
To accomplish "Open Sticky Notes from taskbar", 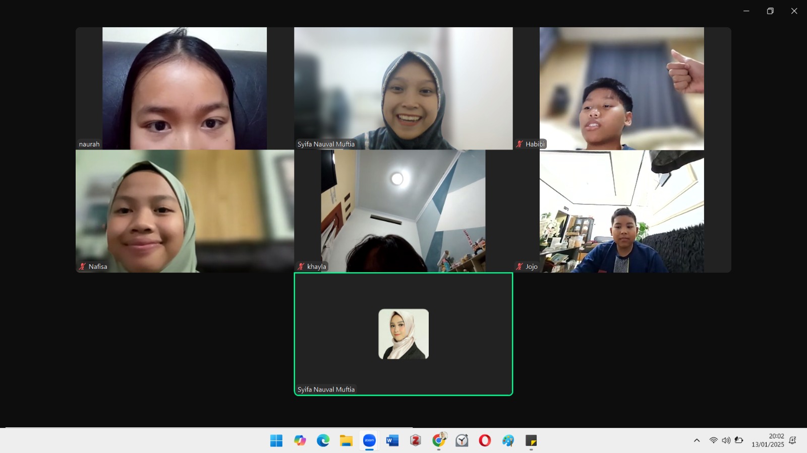I will (x=531, y=441).
